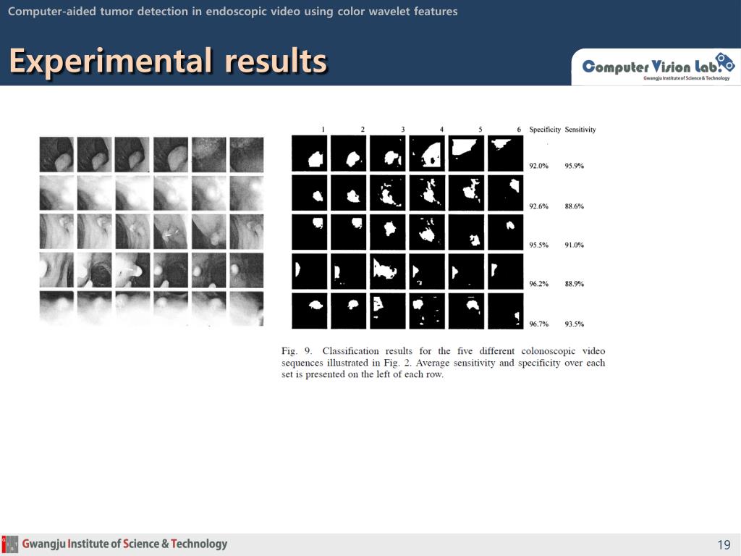Click the 96.7% specificity value
The height and width of the screenshot is (556, 741).
point(538,324)
